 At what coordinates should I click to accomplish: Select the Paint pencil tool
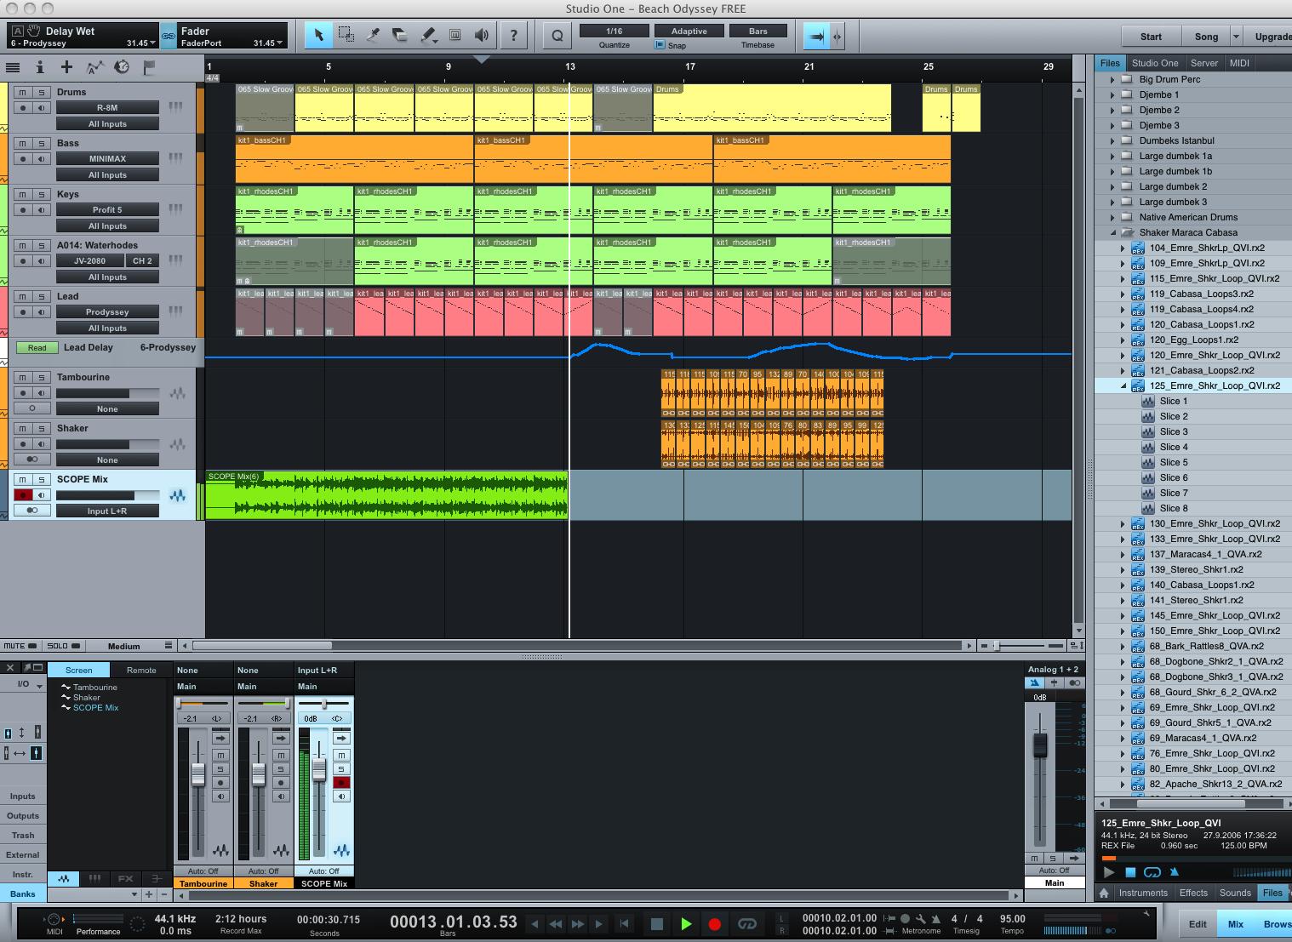coord(428,35)
